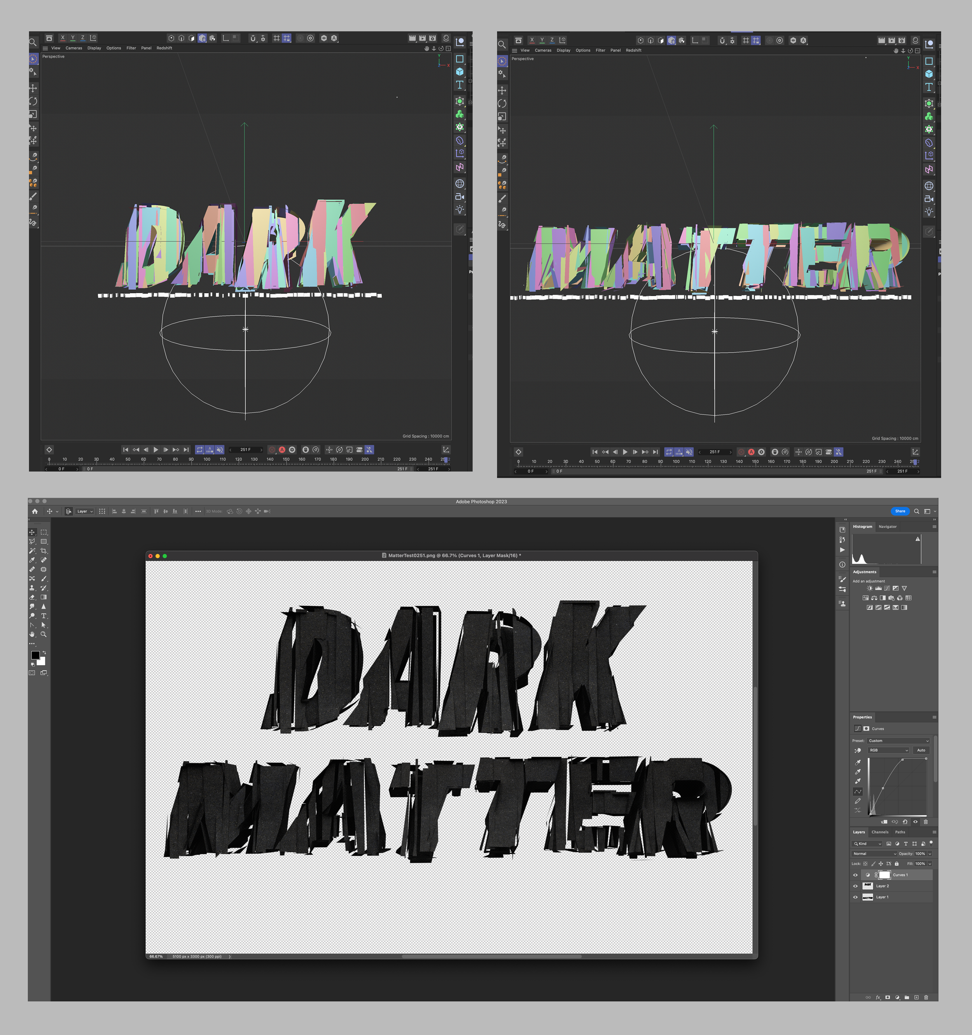Select the Clone Stamp tool
Image resolution: width=972 pixels, height=1035 pixels.
32,588
